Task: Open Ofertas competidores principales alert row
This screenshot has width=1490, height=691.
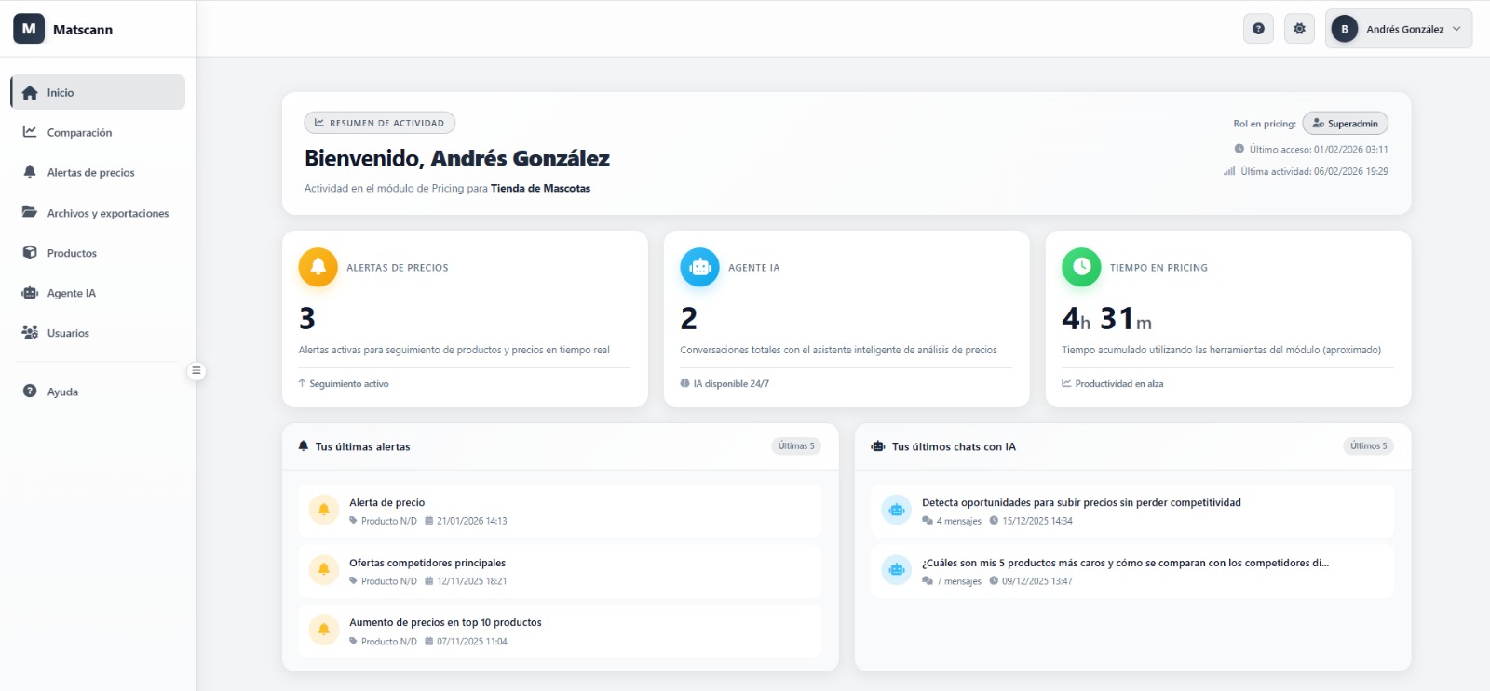Action: click(560, 571)
